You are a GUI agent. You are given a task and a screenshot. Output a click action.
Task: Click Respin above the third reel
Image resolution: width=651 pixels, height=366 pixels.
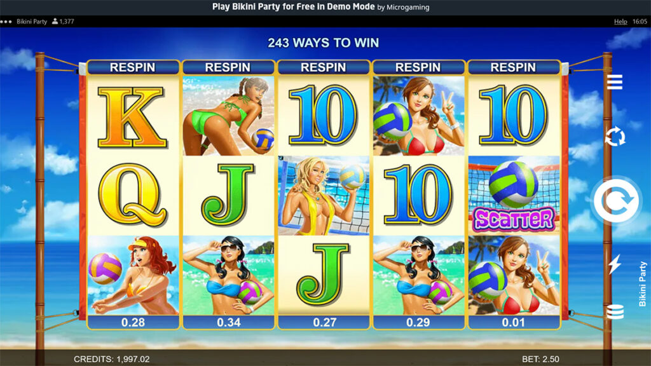point(323,67)
